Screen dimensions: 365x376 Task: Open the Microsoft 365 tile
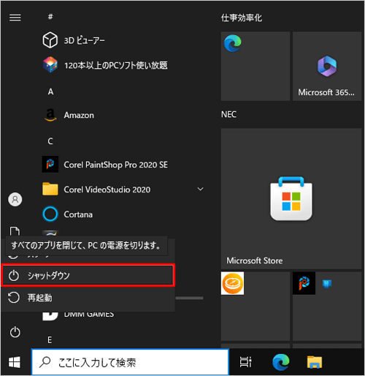(x=327, y=66)
